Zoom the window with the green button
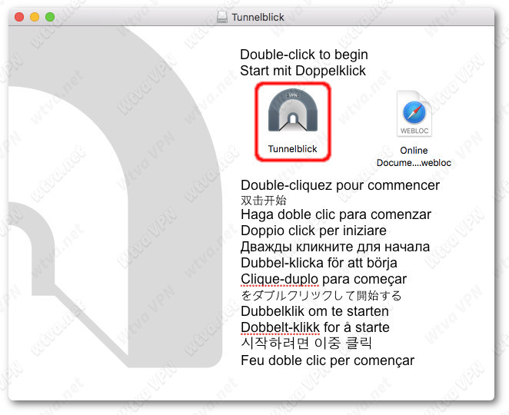 click(x=50, y=17)
